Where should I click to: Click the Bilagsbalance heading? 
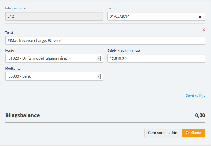[23, 115]
